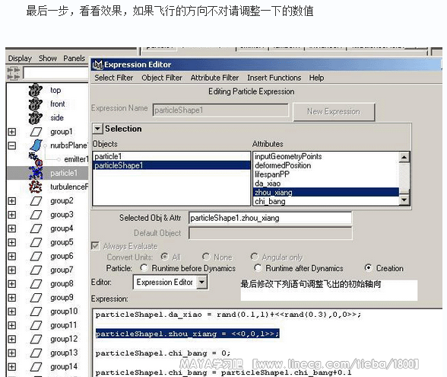Click the Default Object field
This screenshot has width=447, height=377.
click(270, 233)
